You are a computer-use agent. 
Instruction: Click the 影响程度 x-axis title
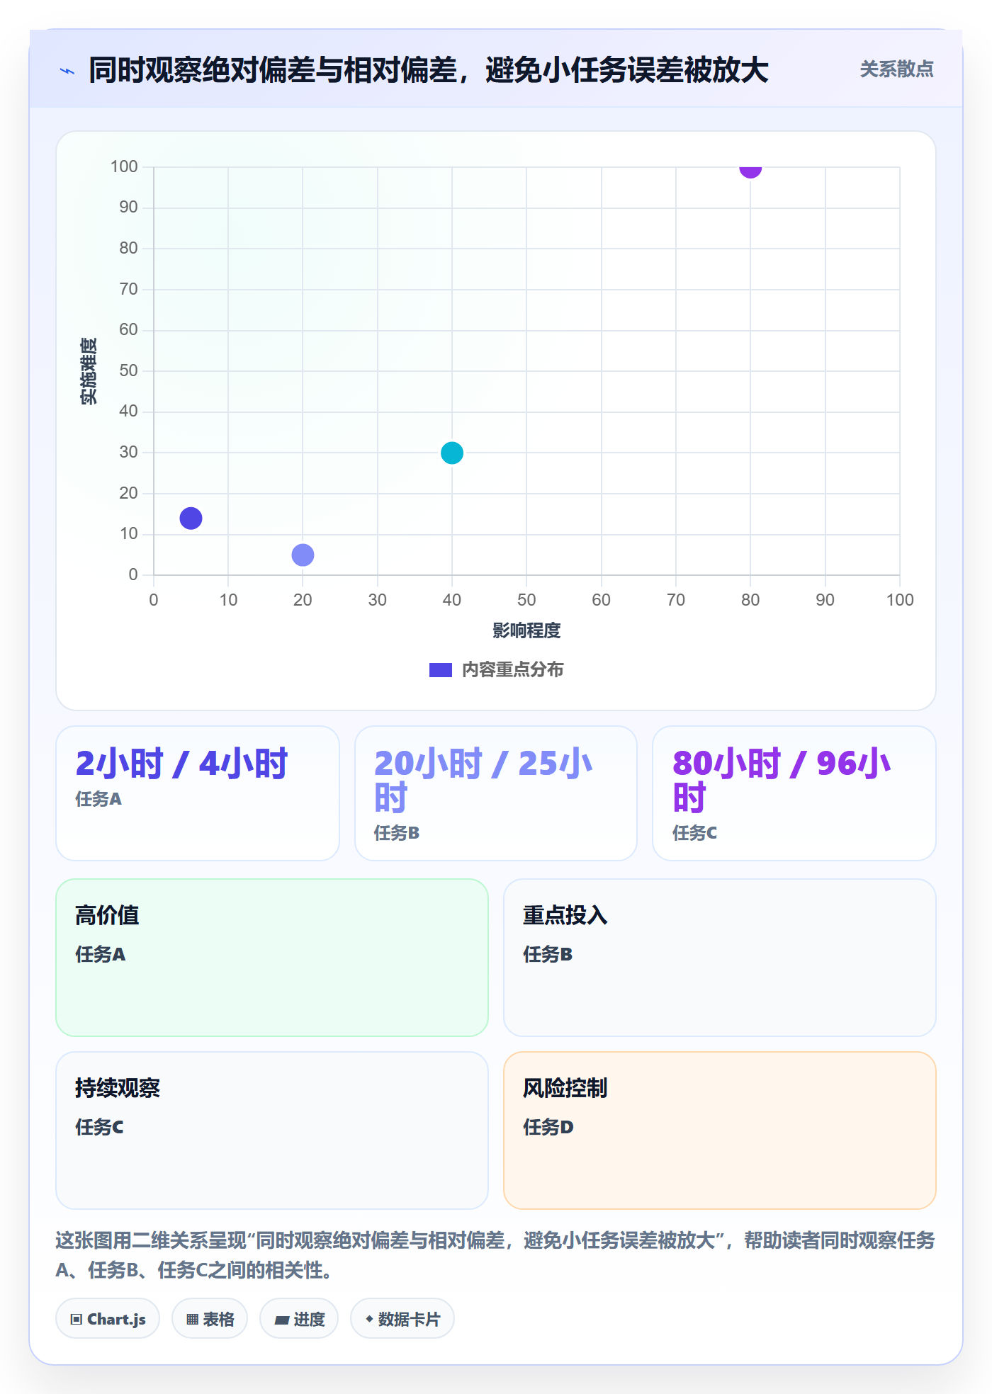526,630
